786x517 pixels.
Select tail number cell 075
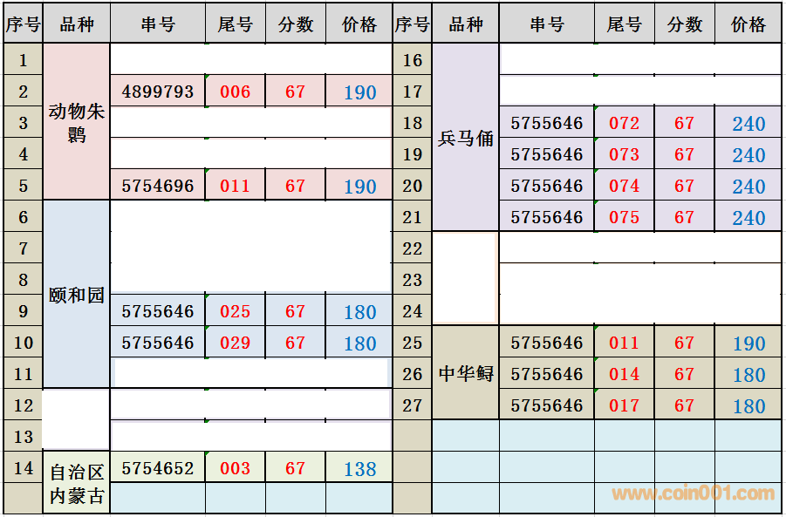click(x=625, y=217)
